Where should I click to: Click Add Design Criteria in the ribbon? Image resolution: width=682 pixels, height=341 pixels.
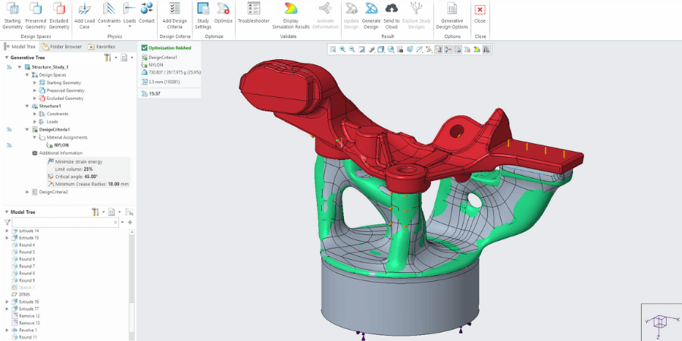[x=175, y=9]
